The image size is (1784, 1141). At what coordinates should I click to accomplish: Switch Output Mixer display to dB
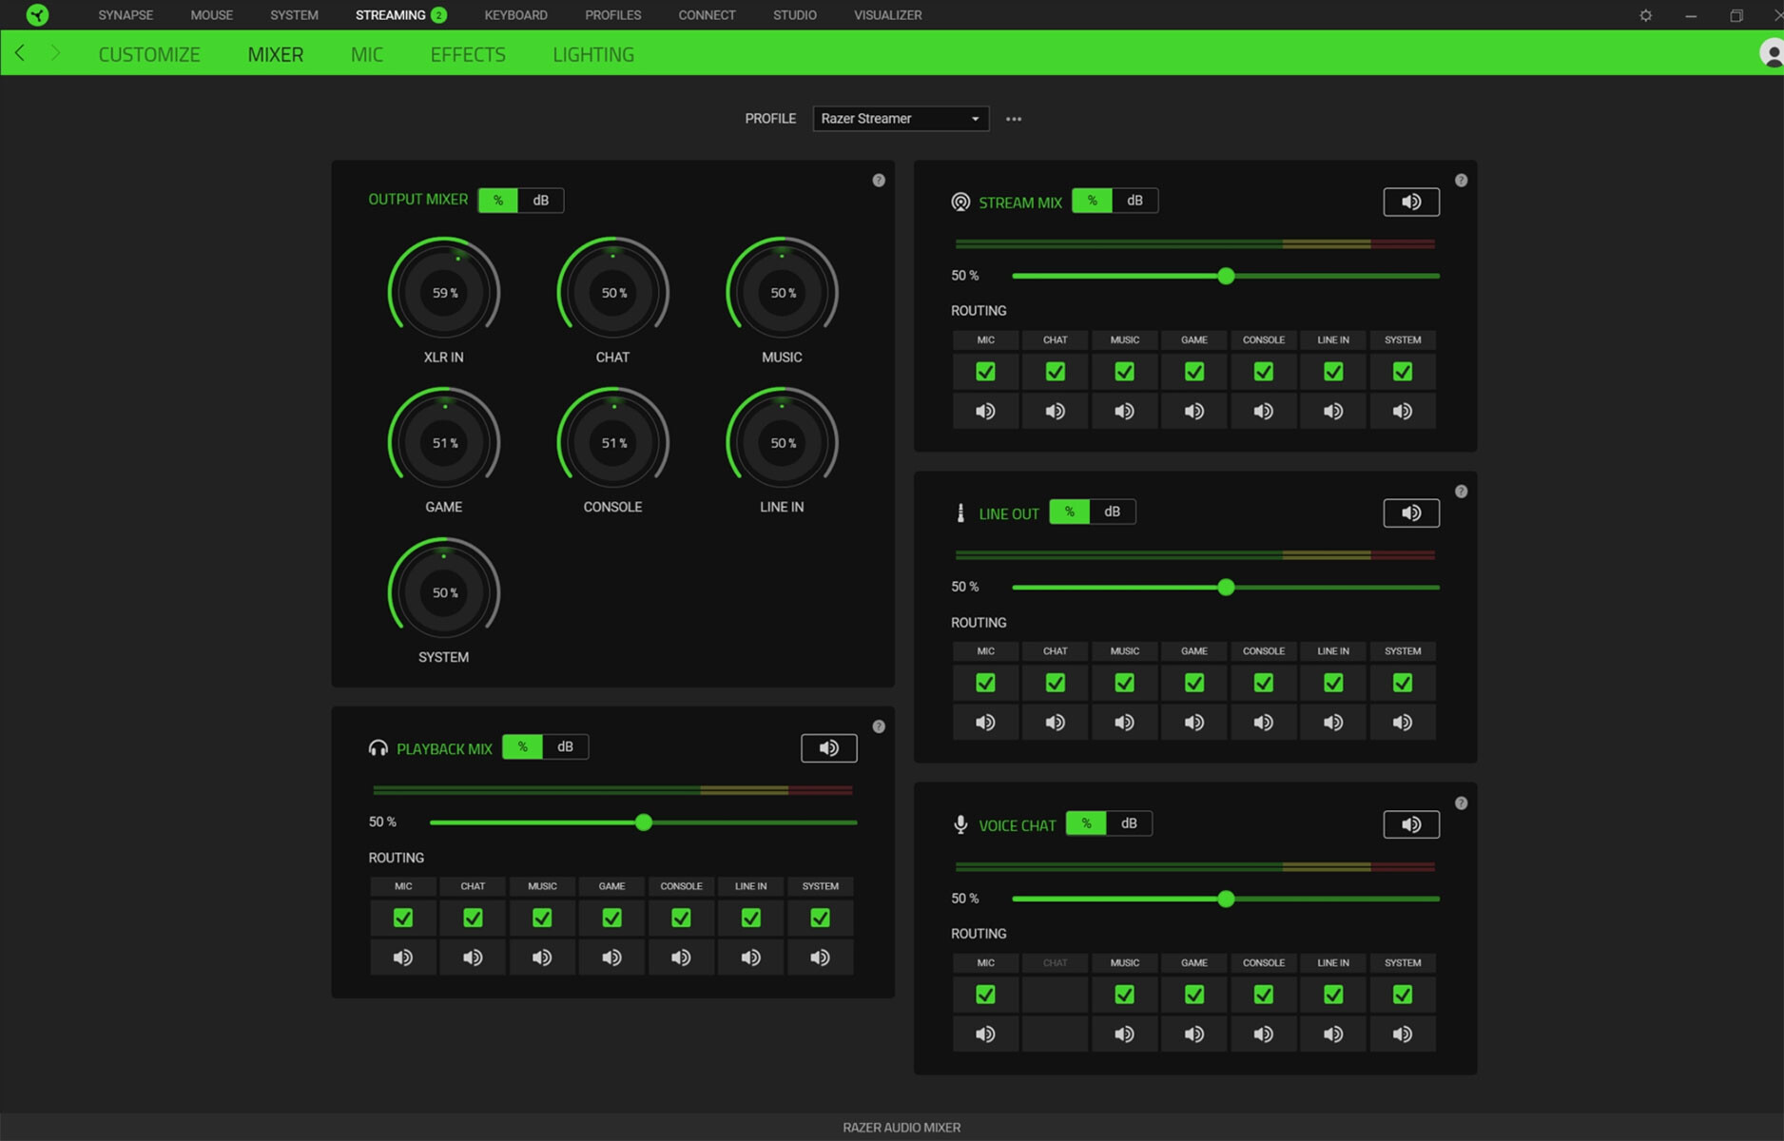coord(542,200)
